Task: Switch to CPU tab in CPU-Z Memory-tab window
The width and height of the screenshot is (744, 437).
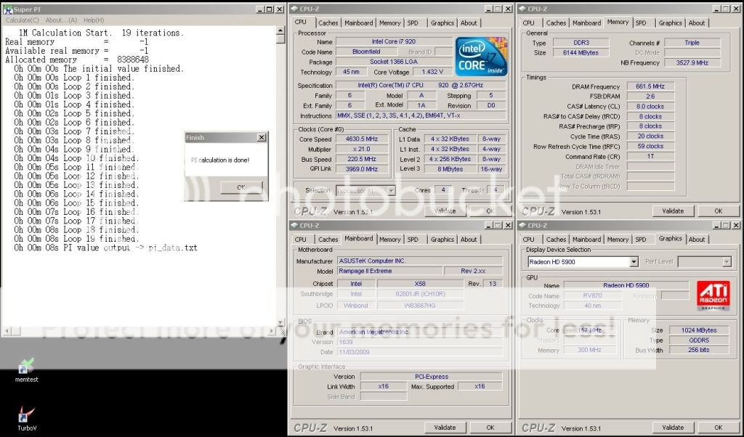Action: tap(529, 23)
